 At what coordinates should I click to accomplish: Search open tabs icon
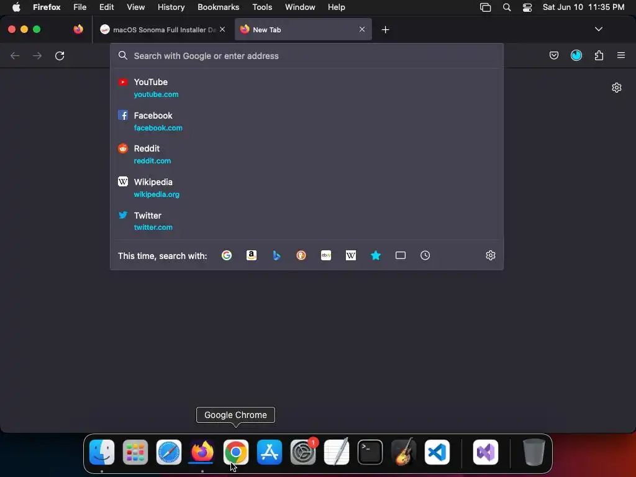(x=401, y=255)
